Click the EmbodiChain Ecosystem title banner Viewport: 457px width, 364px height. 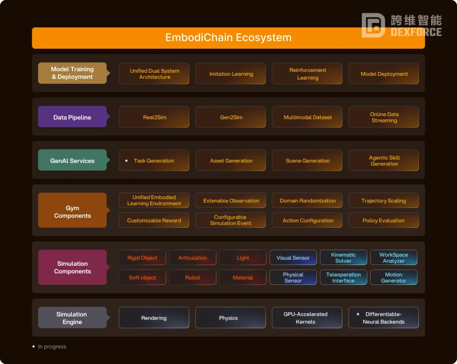228,38
